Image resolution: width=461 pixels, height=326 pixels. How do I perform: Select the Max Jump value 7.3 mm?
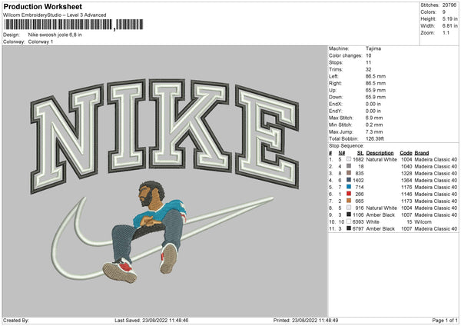pos(374,131)
